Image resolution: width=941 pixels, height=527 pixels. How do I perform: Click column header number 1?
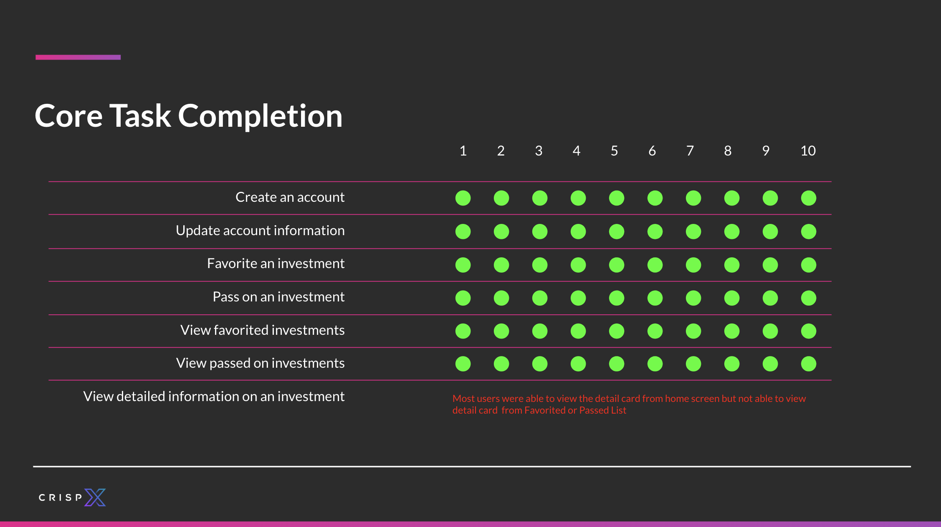[x=463, y=151]
